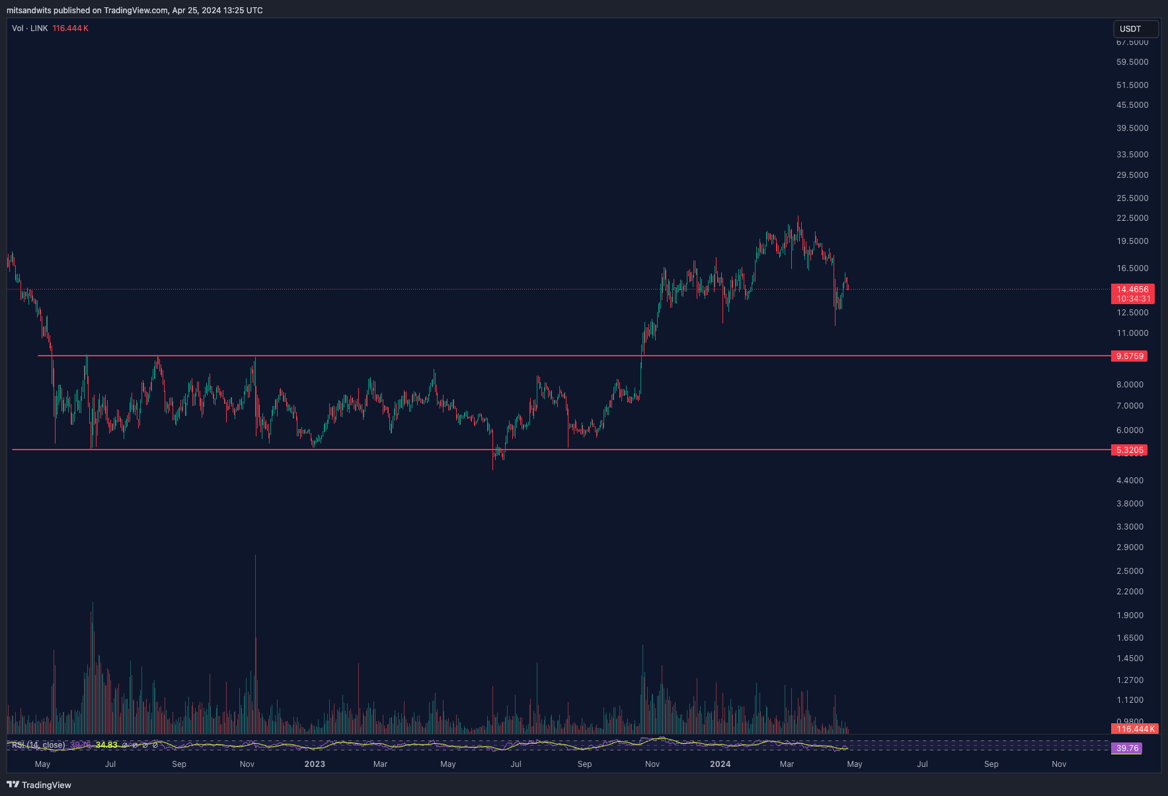1168x796 pixels.
Task: Click the 45.5000 price scale label
Action: pyautogui.click(x=1132, y=105)
